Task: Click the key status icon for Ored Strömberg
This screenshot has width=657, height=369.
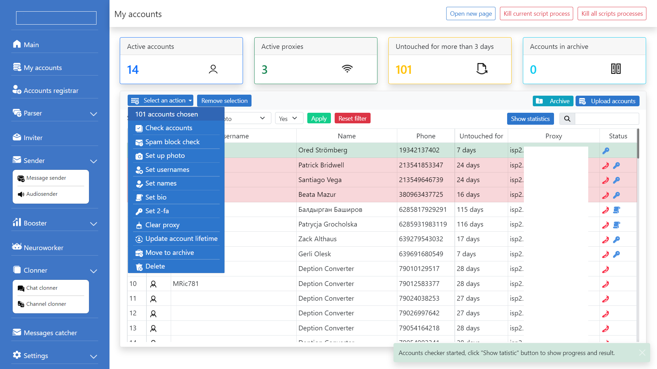Action: (x=606, y=151)
